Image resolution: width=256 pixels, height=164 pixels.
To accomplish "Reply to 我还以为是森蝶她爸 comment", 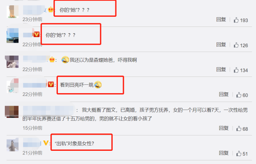I will coord(221,70).
